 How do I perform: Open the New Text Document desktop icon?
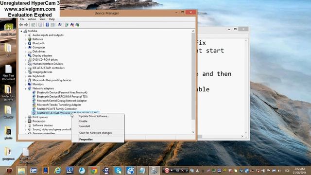pyautogui.click(x=8, y=72)
